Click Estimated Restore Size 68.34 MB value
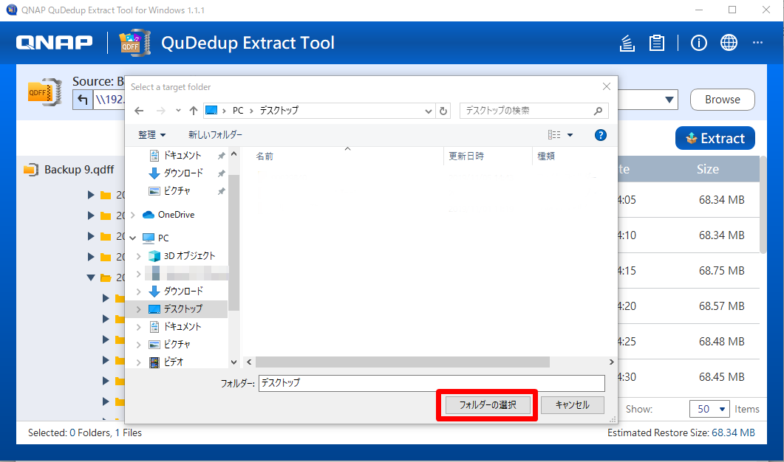Image resolution: width=784 pixels, height=462 pixels. [733, 433]
